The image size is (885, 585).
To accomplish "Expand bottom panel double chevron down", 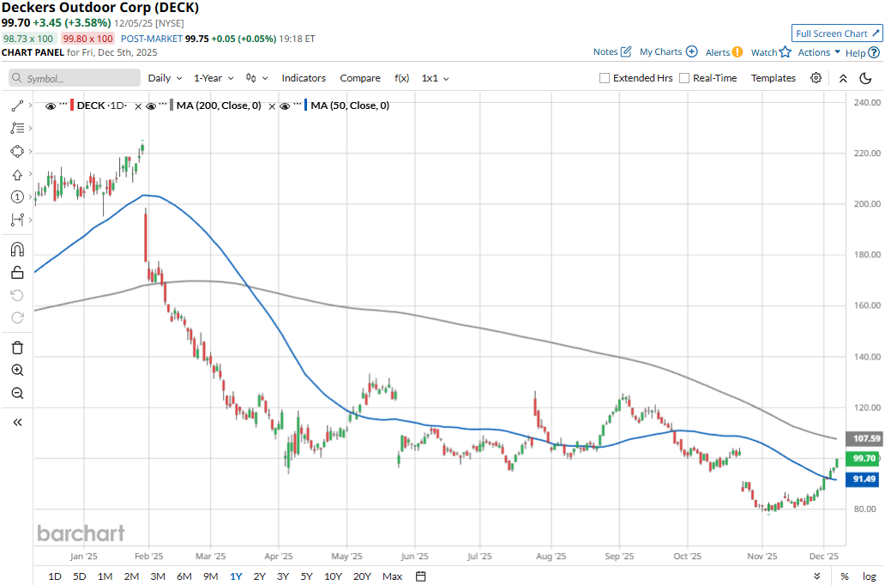I will pyautogui.click(x=816, y=576).
